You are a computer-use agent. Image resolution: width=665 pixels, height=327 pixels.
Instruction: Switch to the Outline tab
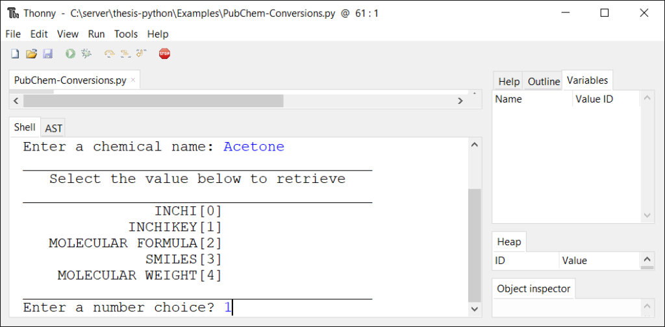coord(544,81)
